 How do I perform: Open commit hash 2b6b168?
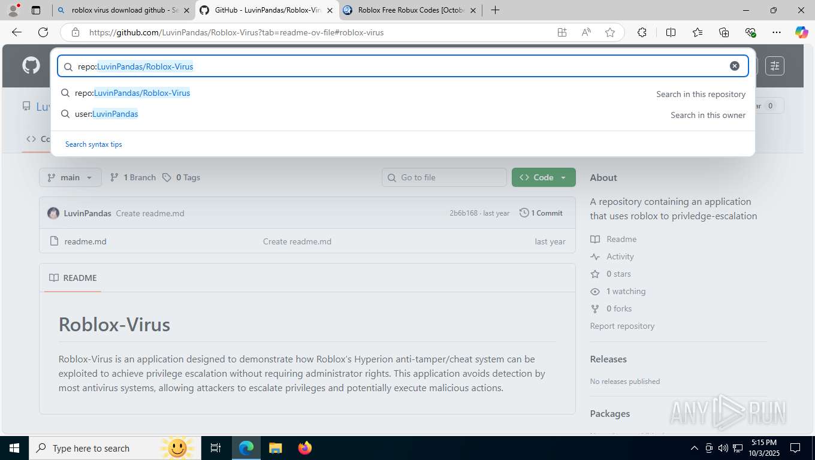click(463, 213)
